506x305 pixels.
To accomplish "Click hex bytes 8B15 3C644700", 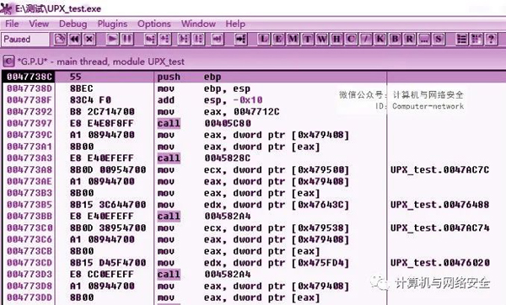I will [x=108, y=205].
